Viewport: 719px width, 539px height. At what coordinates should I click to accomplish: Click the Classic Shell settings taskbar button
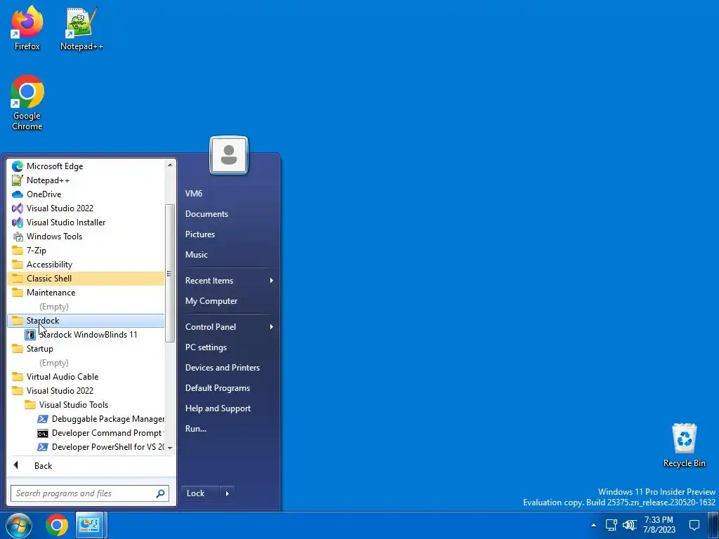[91, 525]
